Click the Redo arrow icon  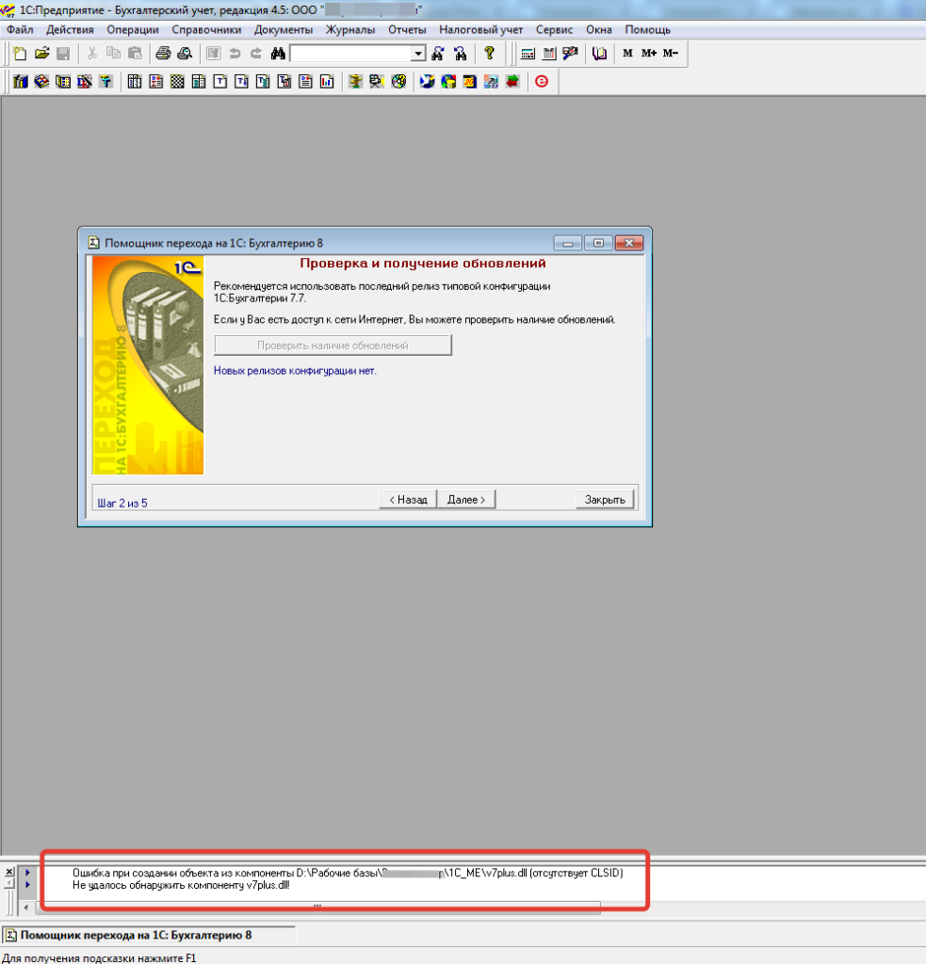click(256, 54)
